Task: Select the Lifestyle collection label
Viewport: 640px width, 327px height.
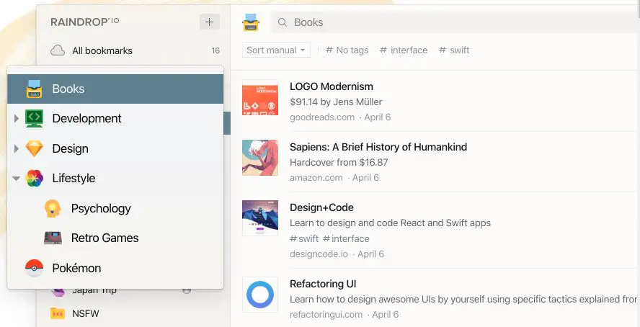Action: [x=74, y=178]
